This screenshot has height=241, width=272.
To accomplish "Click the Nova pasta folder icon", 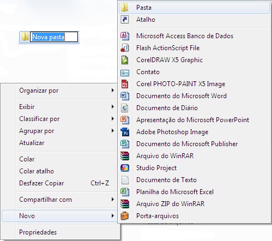I will [x=25, y=37].
